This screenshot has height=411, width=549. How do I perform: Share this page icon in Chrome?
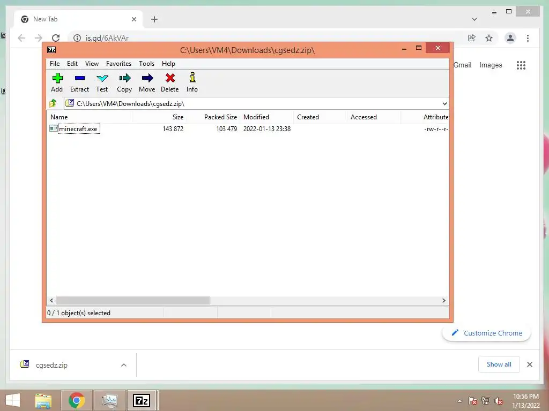tap(472, 38)
